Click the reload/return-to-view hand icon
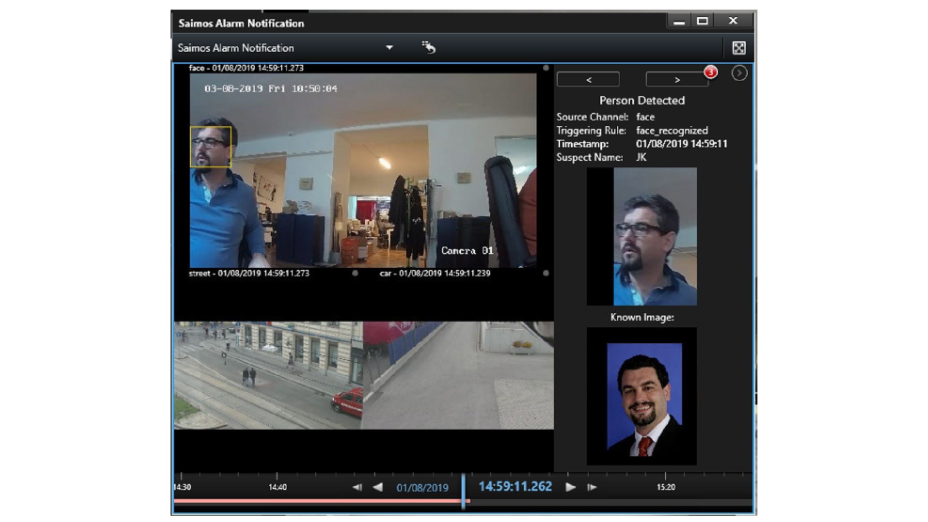928x522 pixels. click(428, 47)
